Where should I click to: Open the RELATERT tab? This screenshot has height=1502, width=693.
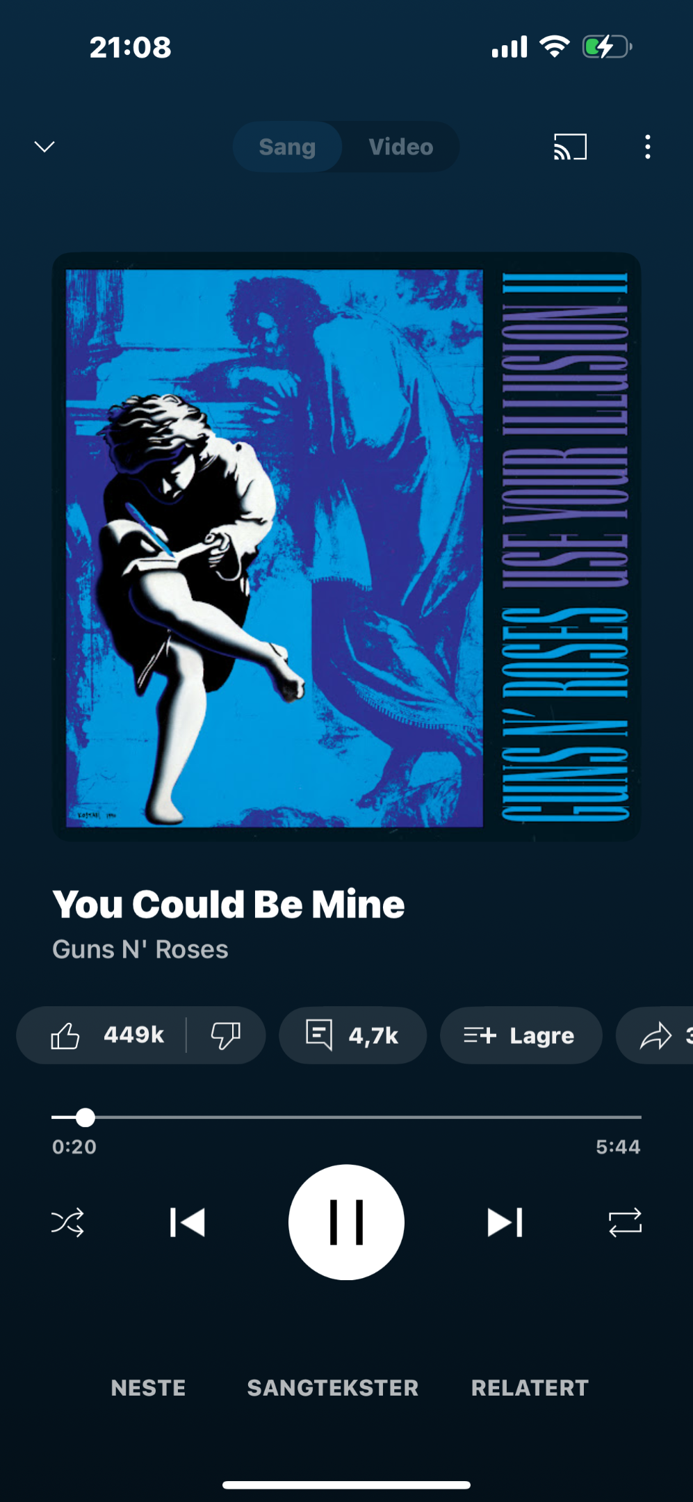pos(530,1387)
